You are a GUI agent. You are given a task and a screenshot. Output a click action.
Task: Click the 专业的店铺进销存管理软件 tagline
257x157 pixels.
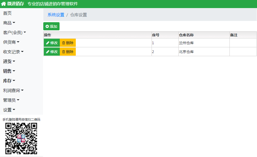click(x=53, y=4)
